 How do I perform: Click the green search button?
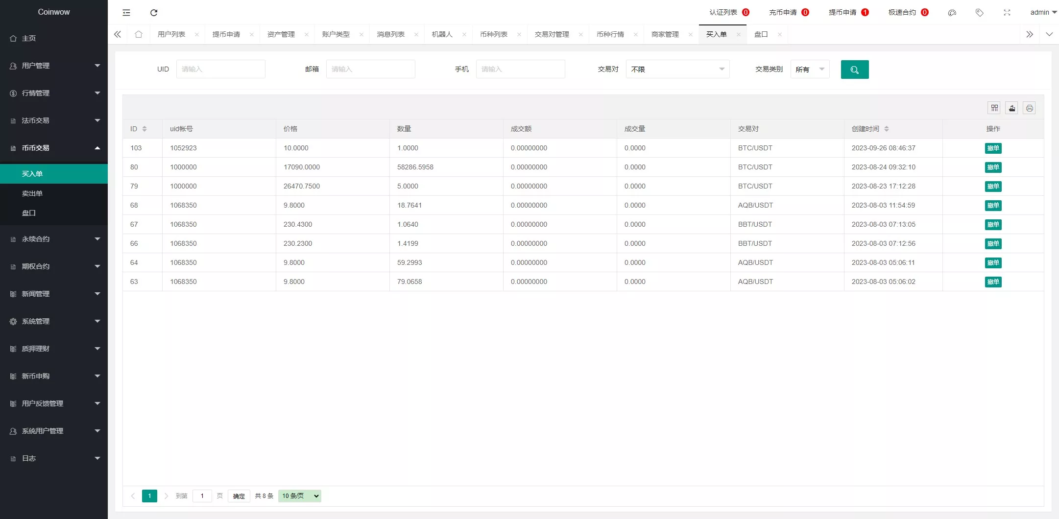(x=854, y=70)
